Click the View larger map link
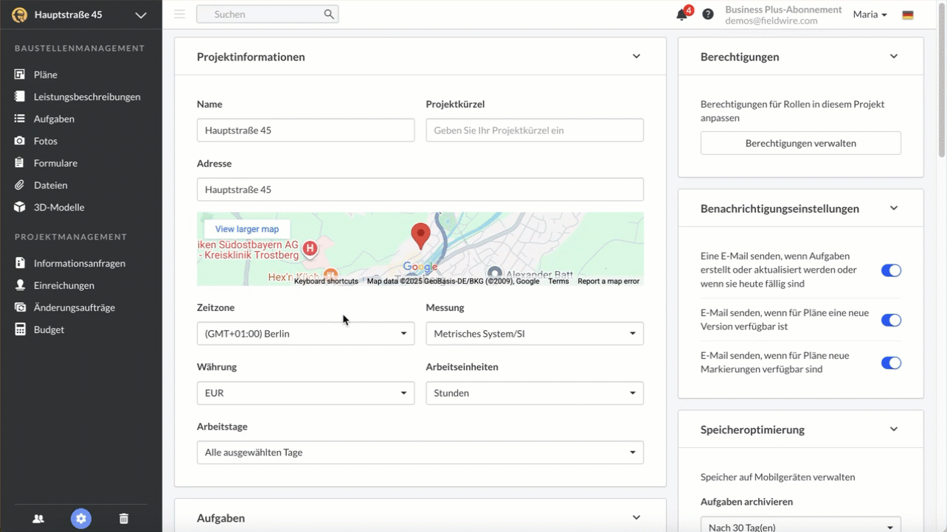Screen dimensions: 947x532 pos(247,229)
